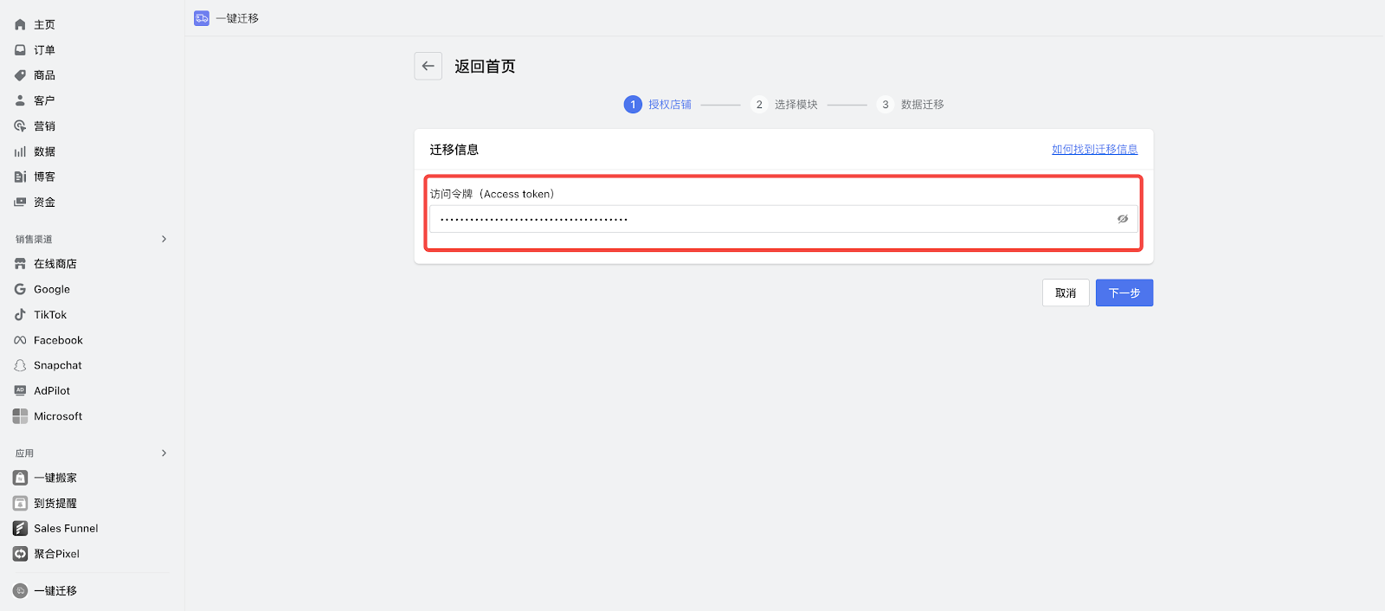Click the back arrow button beside 返回首页
Image resolution: width=1385 pixels, height=611 pixels.
[x=428, y=66]
